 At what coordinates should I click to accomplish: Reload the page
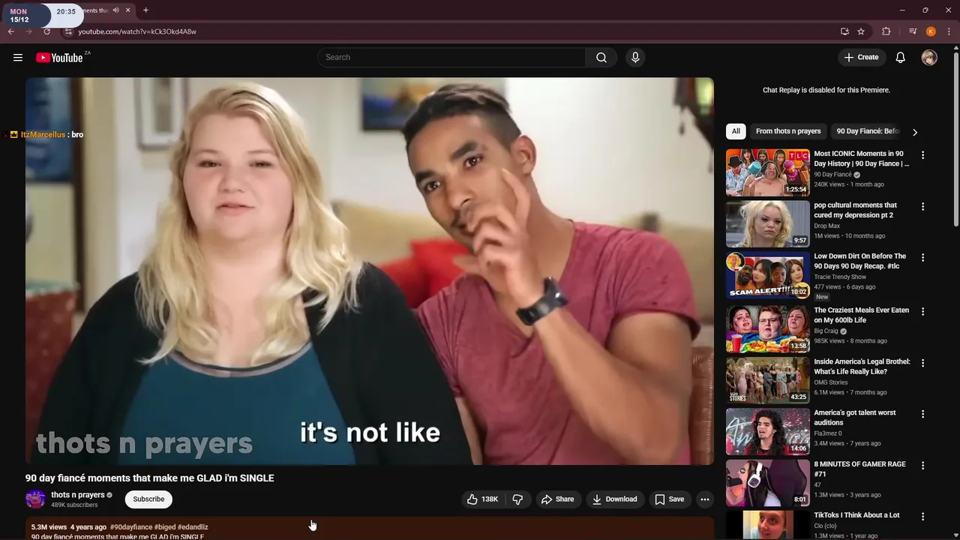click(46, 31)
